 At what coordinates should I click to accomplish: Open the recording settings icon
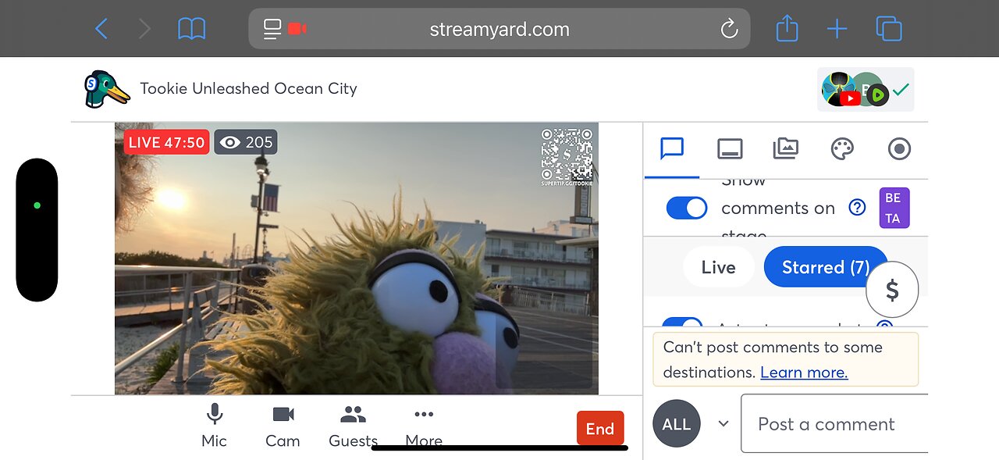(x=899, y=148)
